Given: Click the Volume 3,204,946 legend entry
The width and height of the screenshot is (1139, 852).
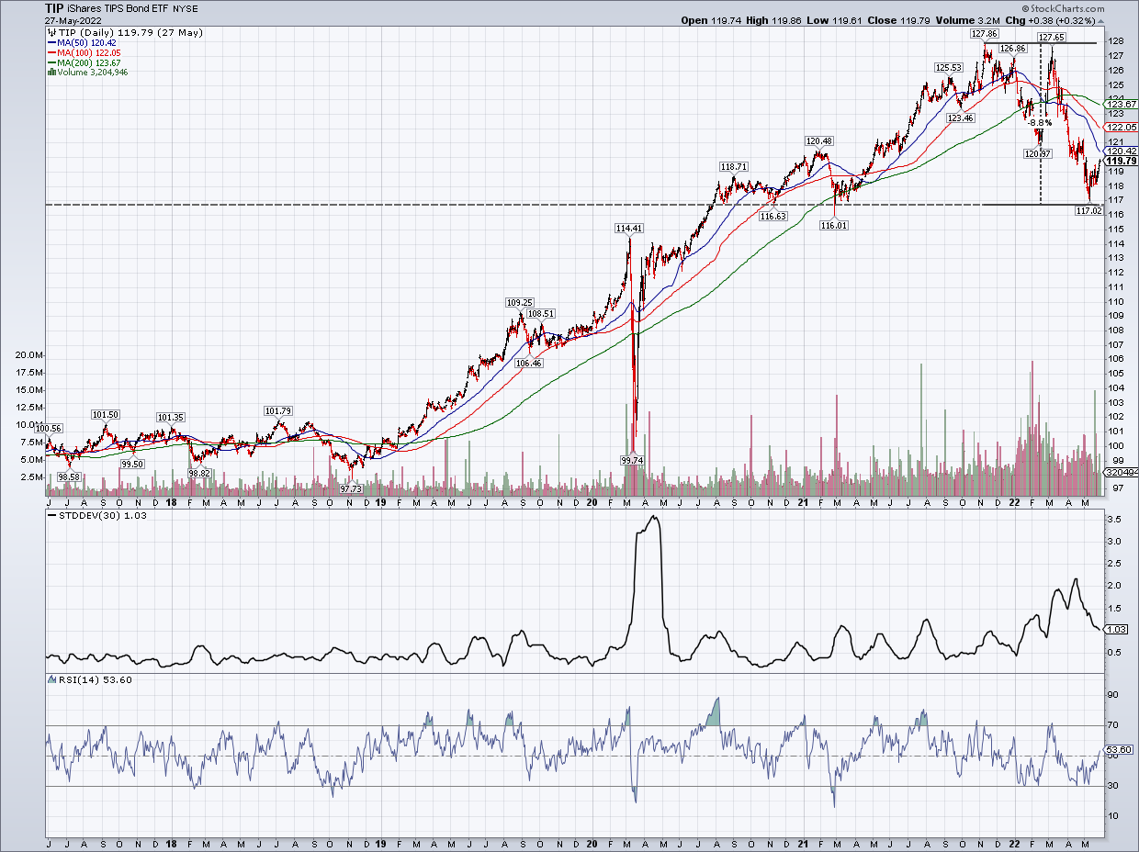Looking at the screenshot, I should coord(89,73).
